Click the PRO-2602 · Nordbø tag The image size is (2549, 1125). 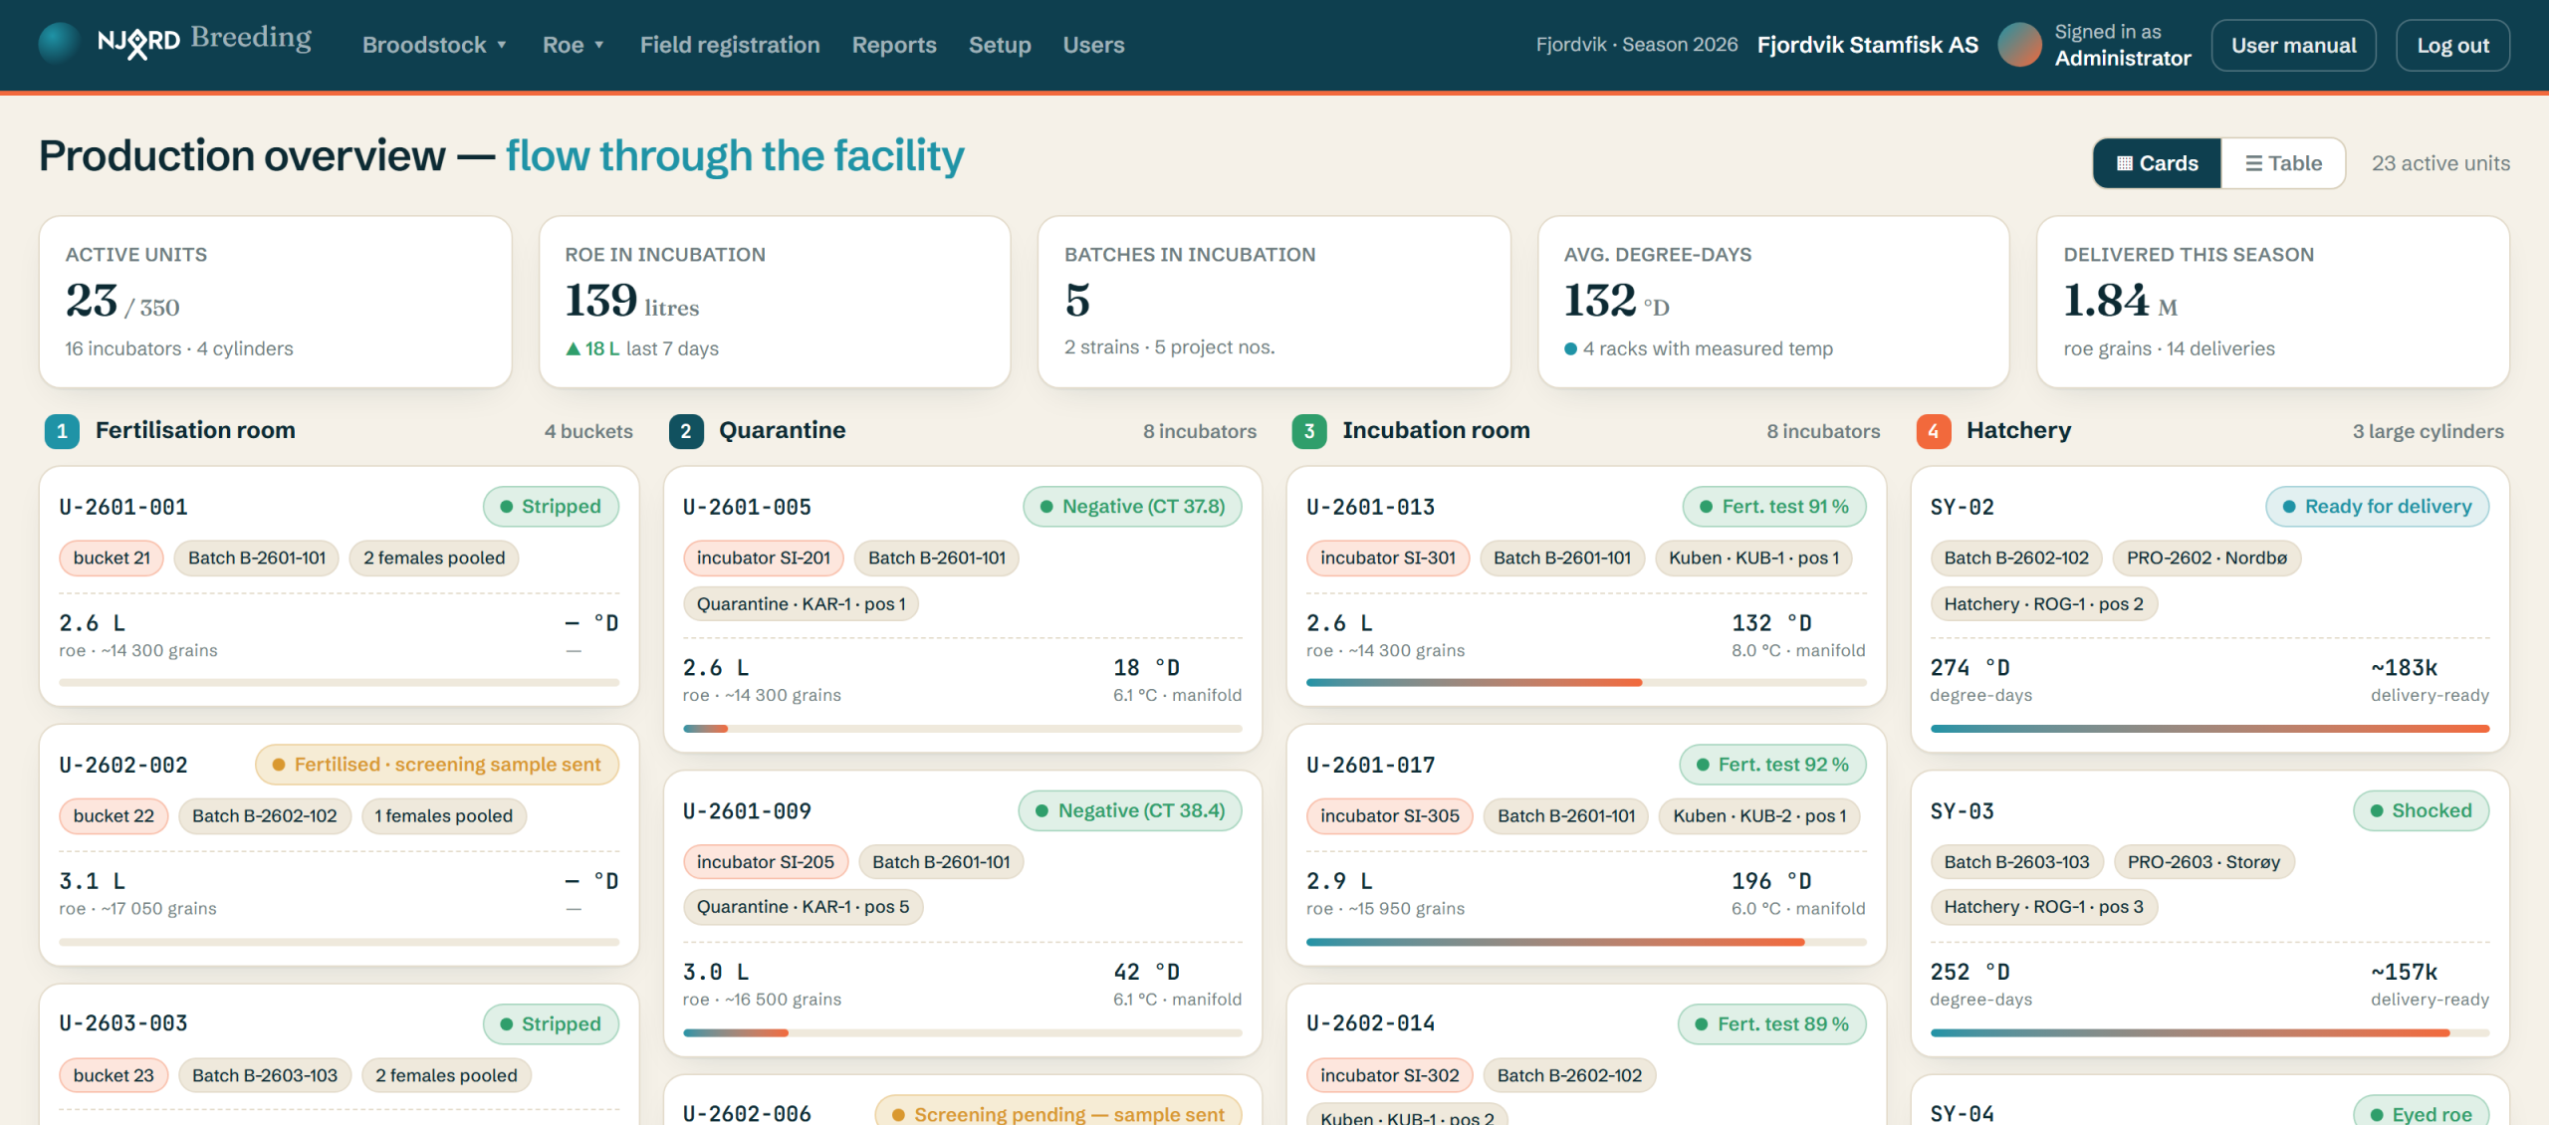pos(2207,558)
